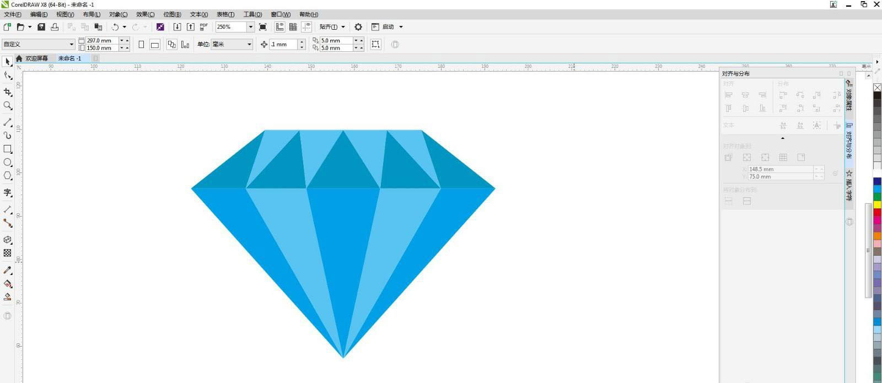This screenshot has height=383, width=882.
Task: Open the 对象(C) menu
Action: [x=118, y=14]
